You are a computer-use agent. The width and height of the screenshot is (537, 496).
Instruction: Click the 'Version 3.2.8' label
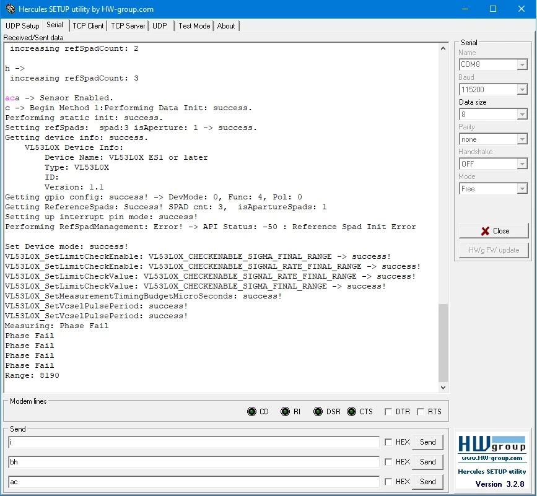(500, 484)
